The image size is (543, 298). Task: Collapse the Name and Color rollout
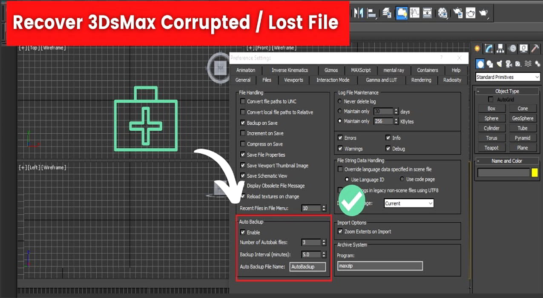(x=507, y=161)
